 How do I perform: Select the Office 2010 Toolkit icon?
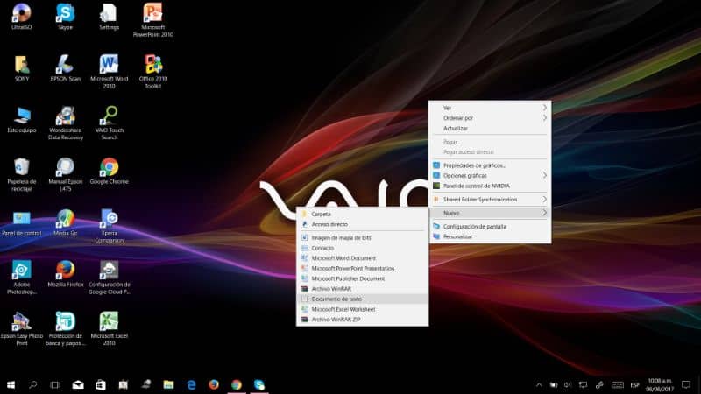click(x=152, y=72)
